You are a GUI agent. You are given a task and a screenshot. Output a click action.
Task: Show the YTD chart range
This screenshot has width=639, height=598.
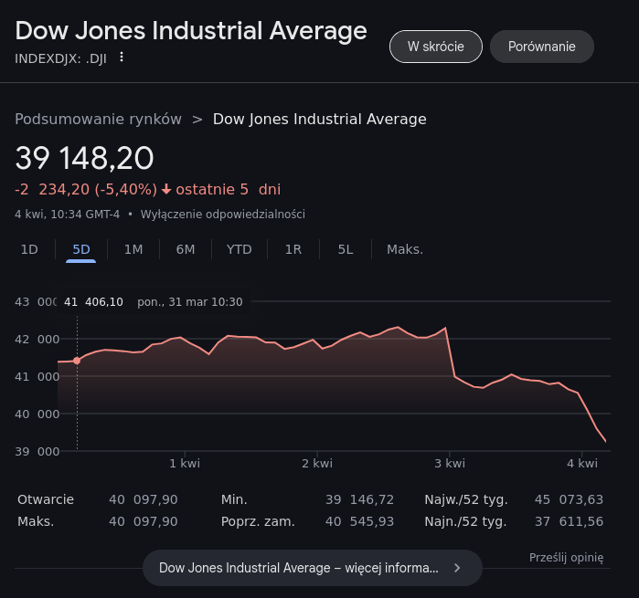click(x=240, y=249)
